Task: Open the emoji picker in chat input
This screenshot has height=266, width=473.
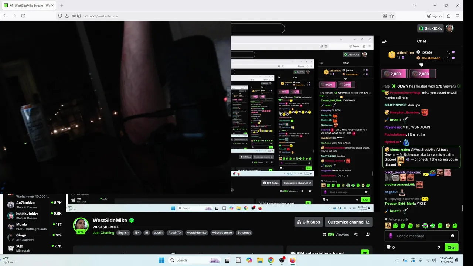Action: pyautogui.click(x=453, y=236)
